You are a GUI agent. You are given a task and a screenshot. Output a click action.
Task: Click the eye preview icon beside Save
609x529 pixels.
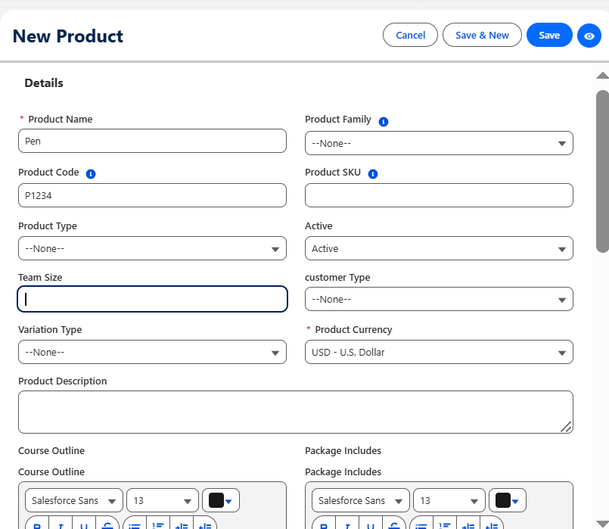(589, 36)
